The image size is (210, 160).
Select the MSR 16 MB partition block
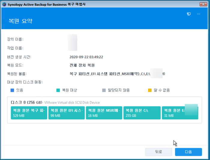pyautogui.click(x=104, y=113)
